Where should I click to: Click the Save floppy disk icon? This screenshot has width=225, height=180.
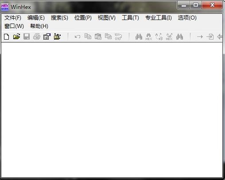click(27, 36)
